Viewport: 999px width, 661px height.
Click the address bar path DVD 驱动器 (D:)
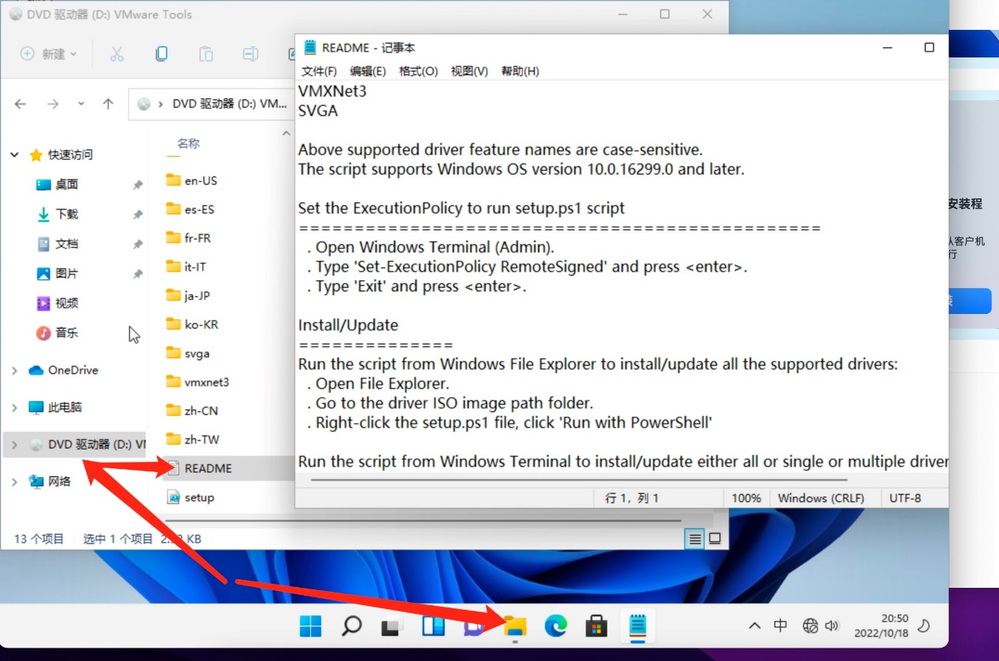click(x=230, y=104)
